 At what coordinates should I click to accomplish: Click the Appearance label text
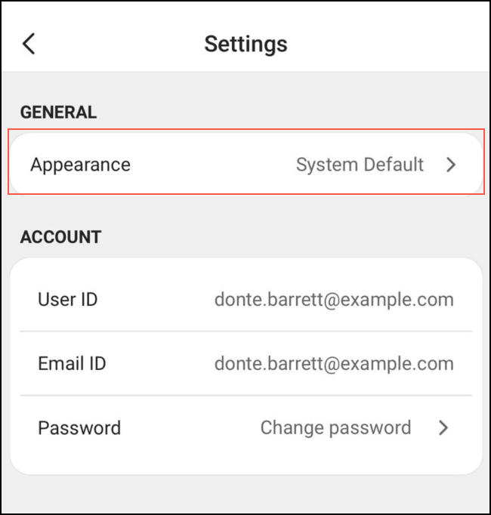pyautogui.click(x=80, y=165)
